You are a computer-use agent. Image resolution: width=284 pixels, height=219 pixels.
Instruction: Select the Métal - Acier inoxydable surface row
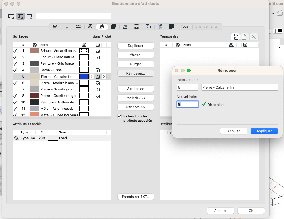click(x=62, y=109)
